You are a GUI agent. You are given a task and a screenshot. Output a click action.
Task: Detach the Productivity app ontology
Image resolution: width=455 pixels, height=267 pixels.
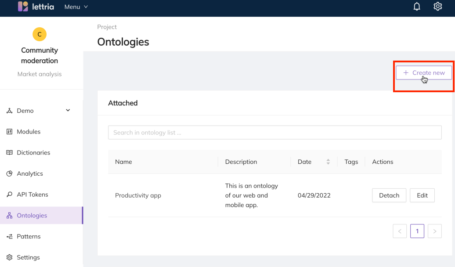[x=389, y=195]
